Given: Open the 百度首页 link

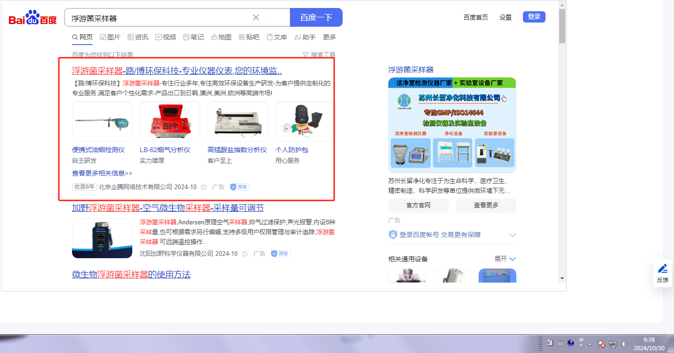Looking at the screenshot, I should pyautogui.click(x=476, y=17).
